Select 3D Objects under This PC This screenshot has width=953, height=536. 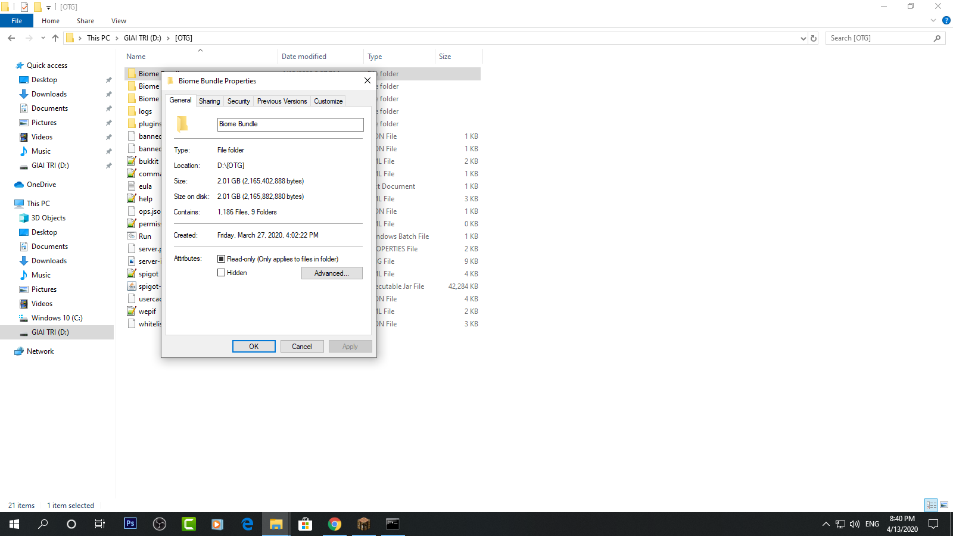48,218
